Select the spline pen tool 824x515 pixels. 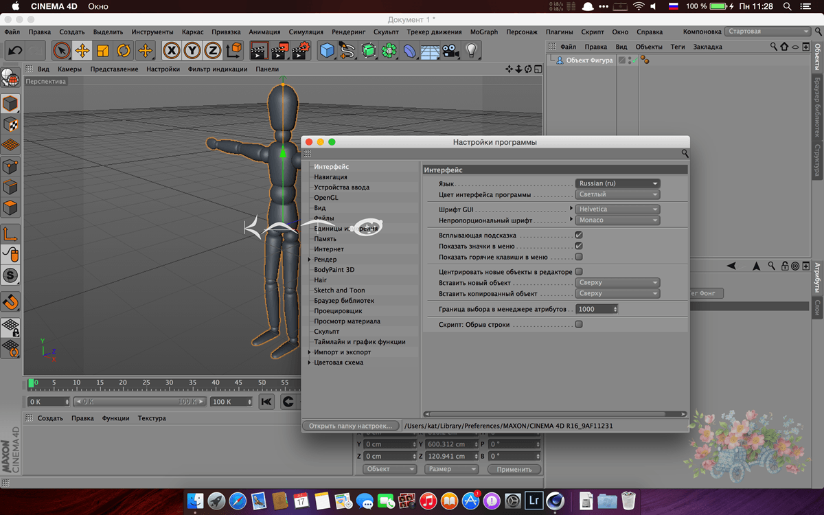pos(347,51)
